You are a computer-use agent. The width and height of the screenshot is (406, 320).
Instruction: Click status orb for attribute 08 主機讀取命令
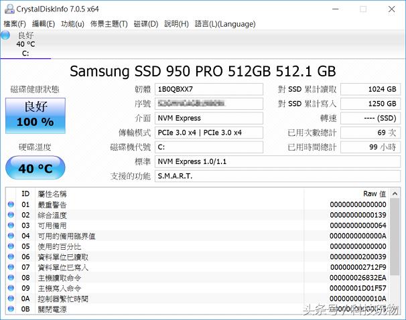coord(11,278)
